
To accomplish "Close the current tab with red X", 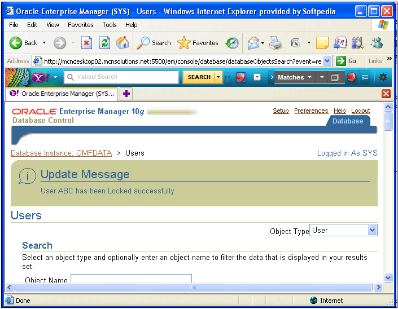I will click(386, 94).
